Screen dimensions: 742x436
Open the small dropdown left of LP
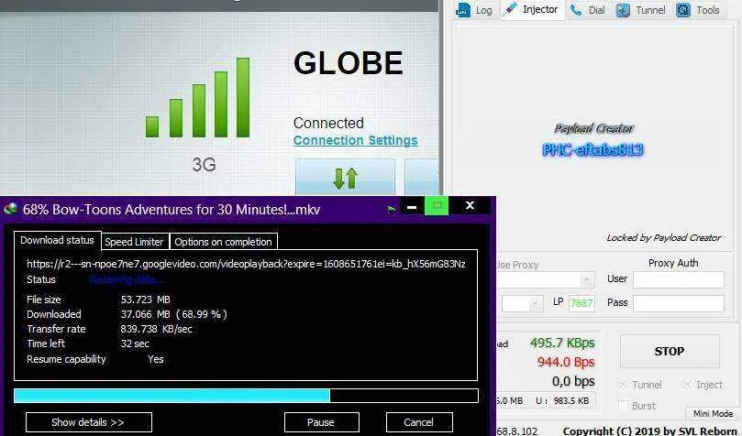pos(536,304)
